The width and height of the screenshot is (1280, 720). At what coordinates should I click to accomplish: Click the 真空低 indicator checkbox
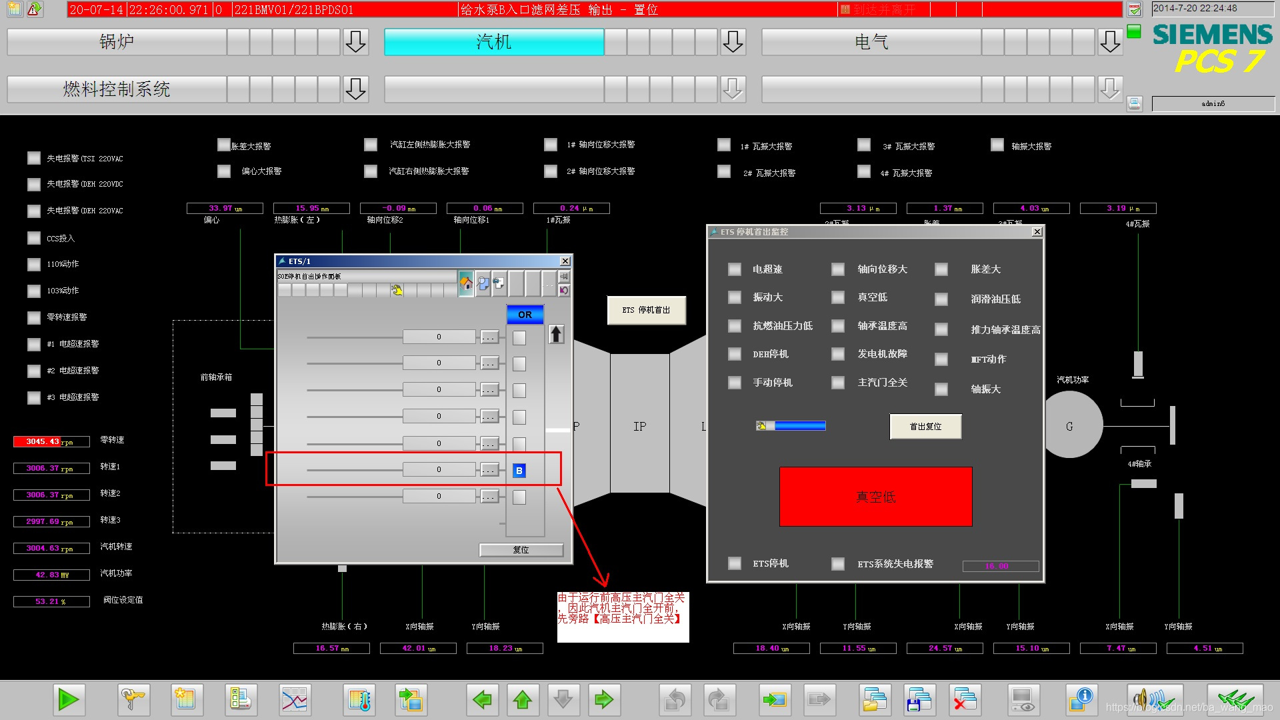[x=838, y=297]
